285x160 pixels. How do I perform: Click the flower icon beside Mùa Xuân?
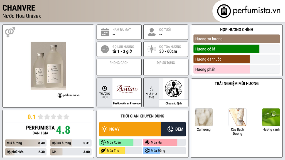point(103,142)
